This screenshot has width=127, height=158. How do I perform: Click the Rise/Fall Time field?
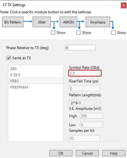pyautogui.click(x=84, y=88)
